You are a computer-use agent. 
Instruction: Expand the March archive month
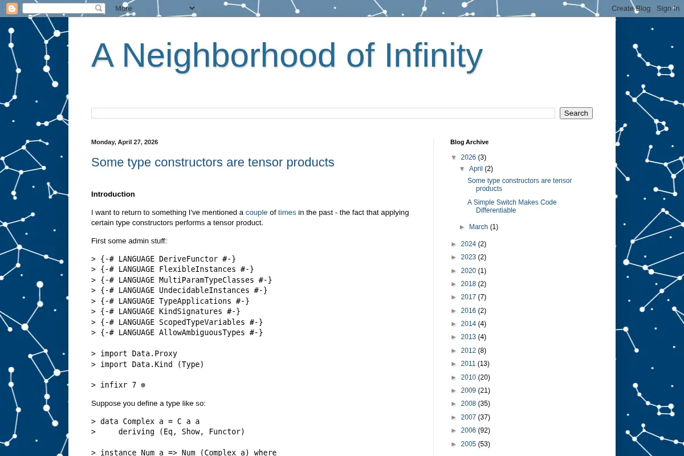[x=463, y=227]
